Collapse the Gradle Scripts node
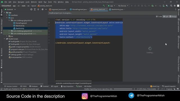Viewport: 180px width, 101px height. pos(4,39)
